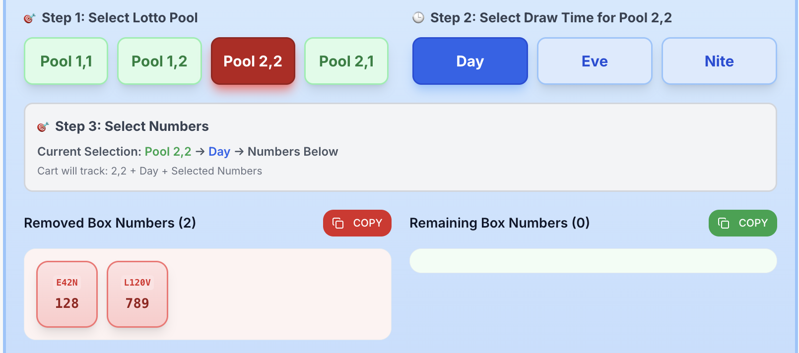The width and height of the screenshot is (799, 353).
Task: Click the blue Day link in current selection
Action: pyautogui.click(x=219, y=152)
